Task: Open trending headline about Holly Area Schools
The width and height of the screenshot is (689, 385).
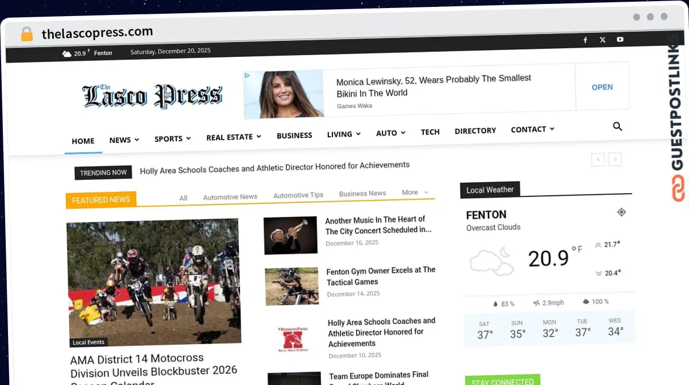Action: pyautogui.click(x=274, y=168)
